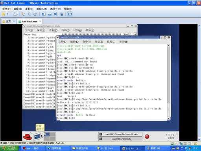Switch to 新建文件夹 Windows taskbar button
The width and height of the screenshot is (201, 151).
coord(82,148)
